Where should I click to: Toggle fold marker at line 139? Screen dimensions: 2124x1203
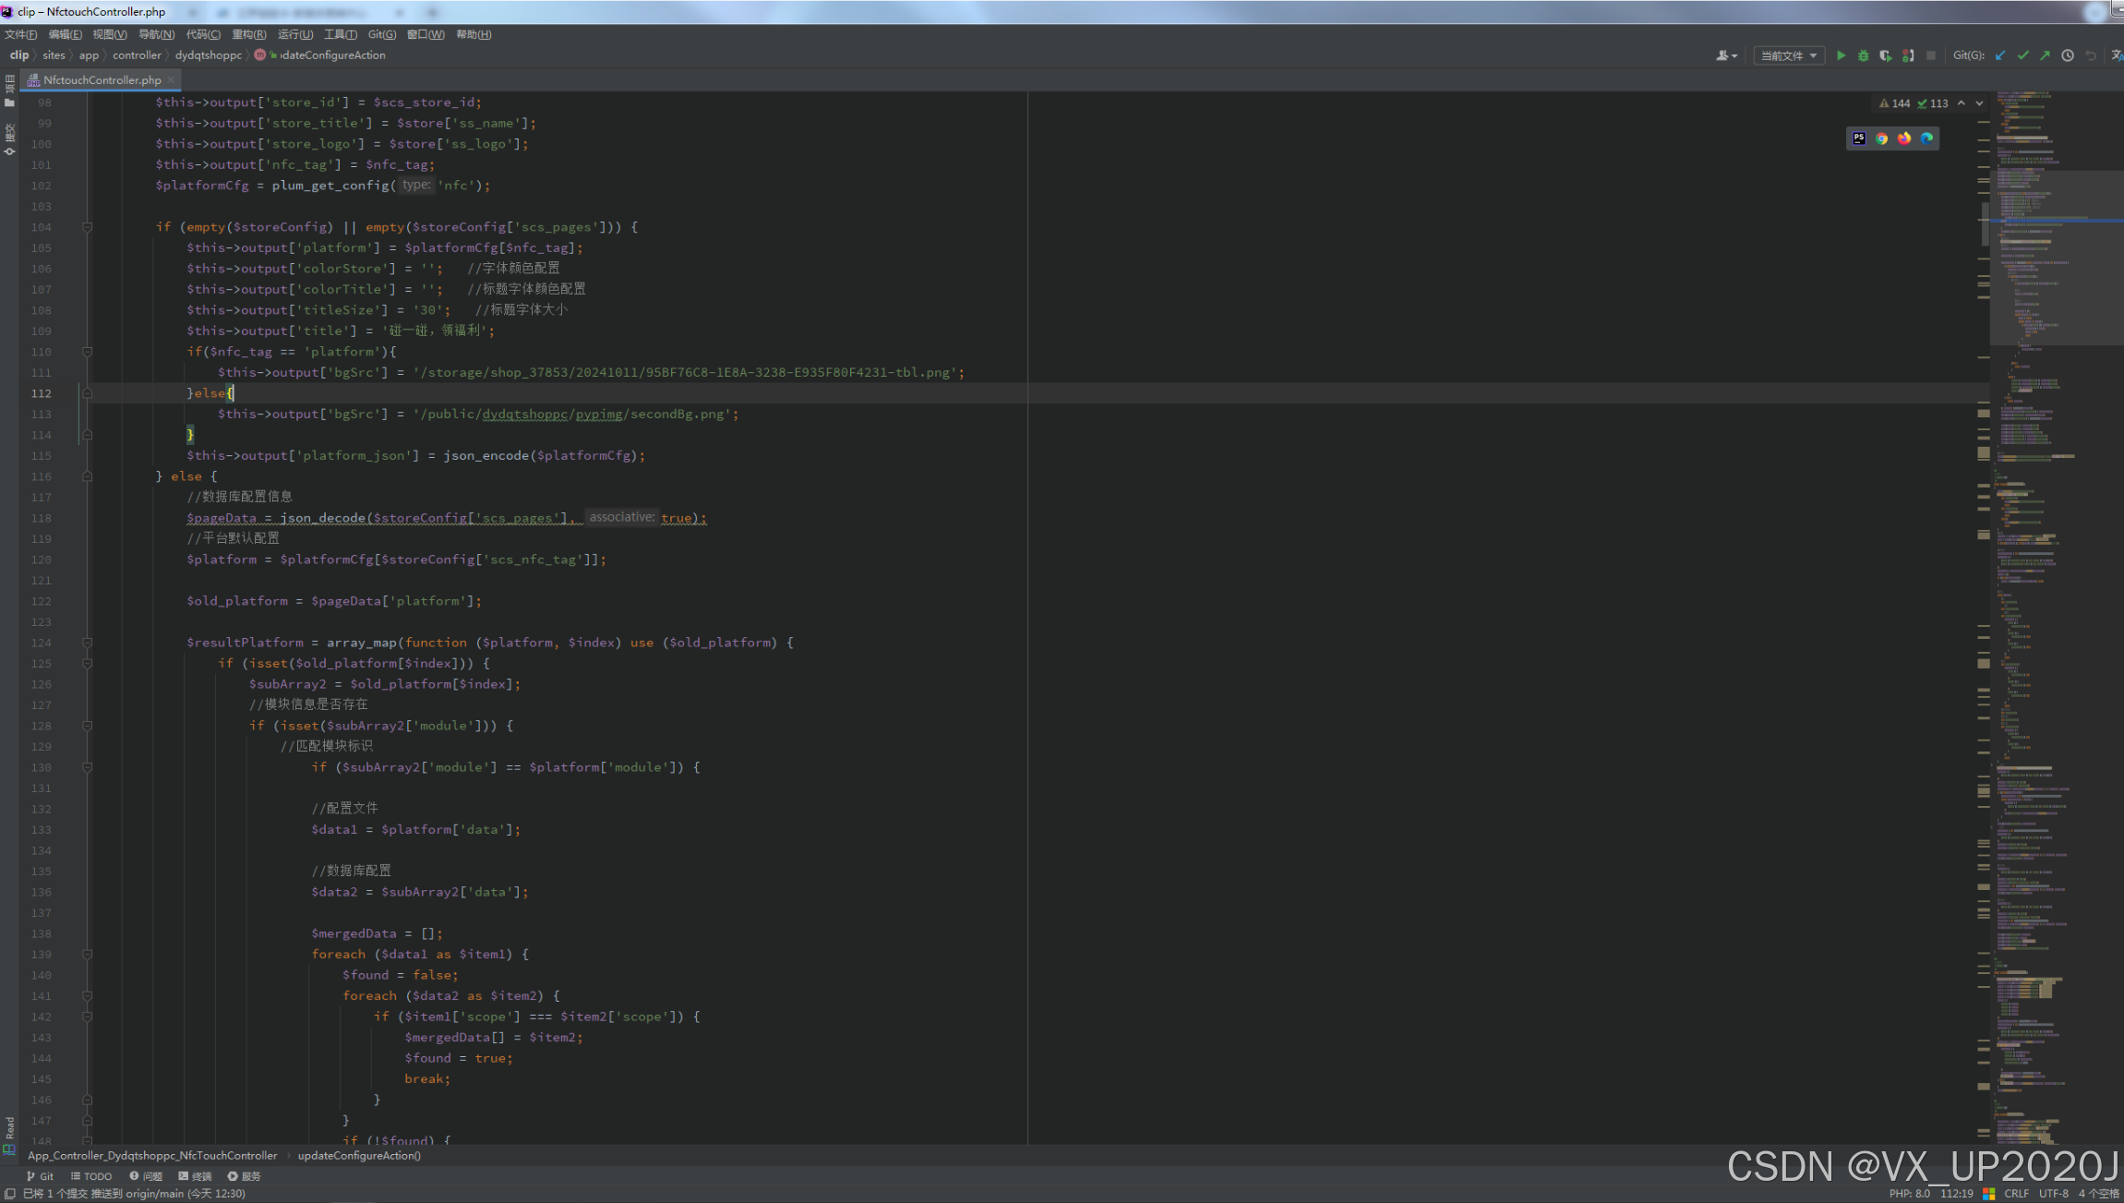(x=87, y=955)
